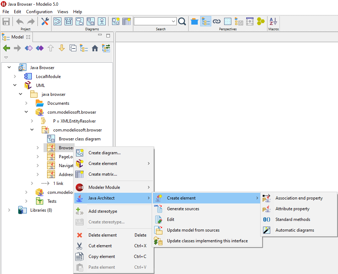Select Libraries (8) tree item
The height and width of the screenshot is (274, 338).
[x=41, y=210]
